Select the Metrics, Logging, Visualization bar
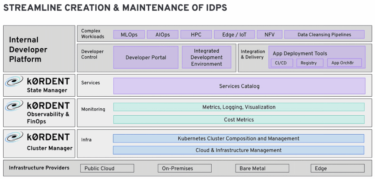 (x=239, y=107)
